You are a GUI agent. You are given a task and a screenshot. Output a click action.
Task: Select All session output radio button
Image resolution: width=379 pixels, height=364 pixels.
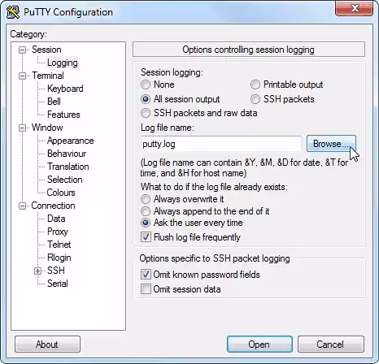(146, 99)
